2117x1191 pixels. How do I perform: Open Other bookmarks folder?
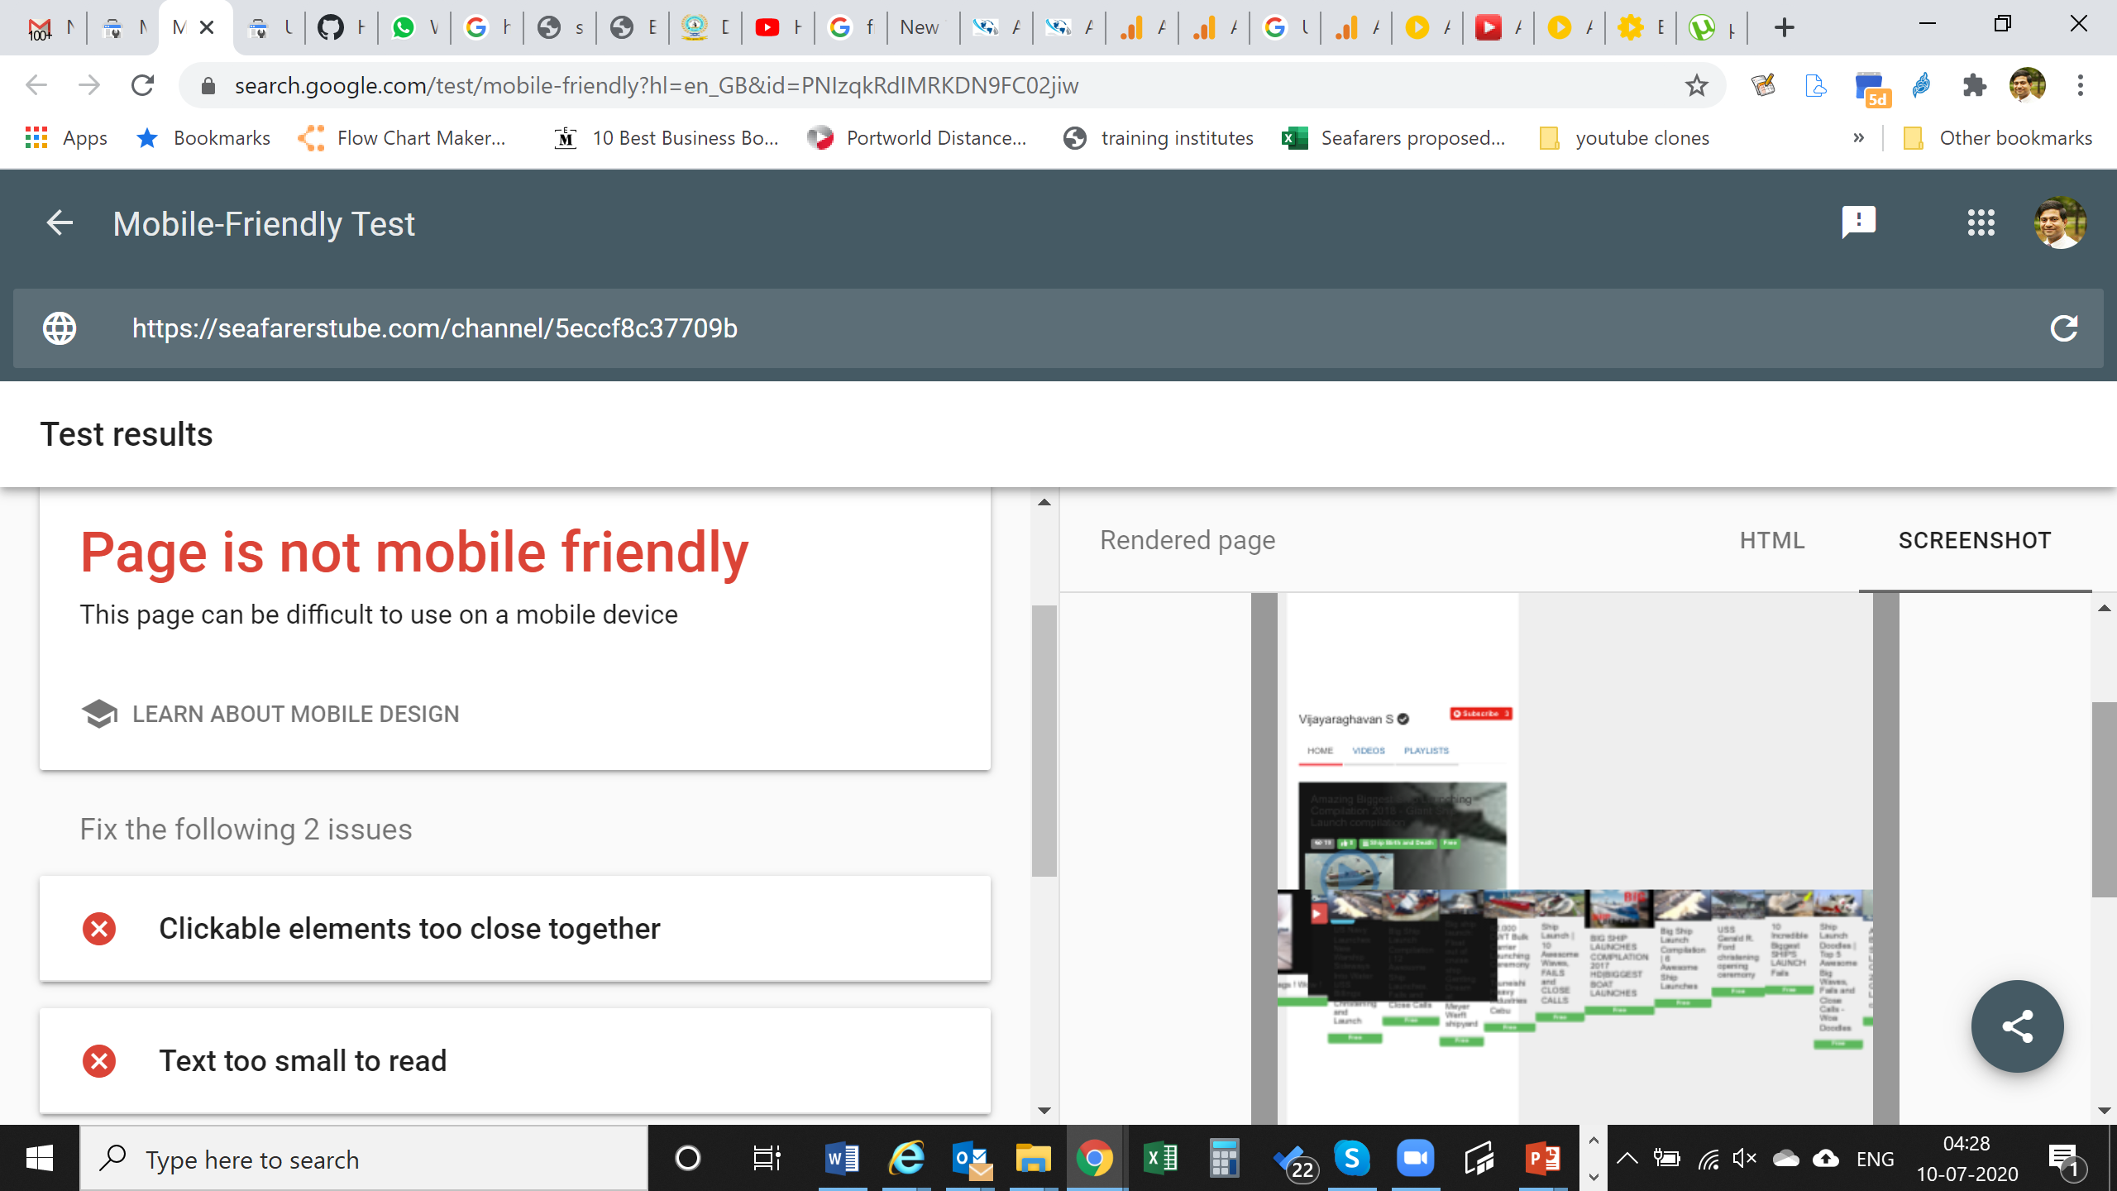tap(1997, 138)
